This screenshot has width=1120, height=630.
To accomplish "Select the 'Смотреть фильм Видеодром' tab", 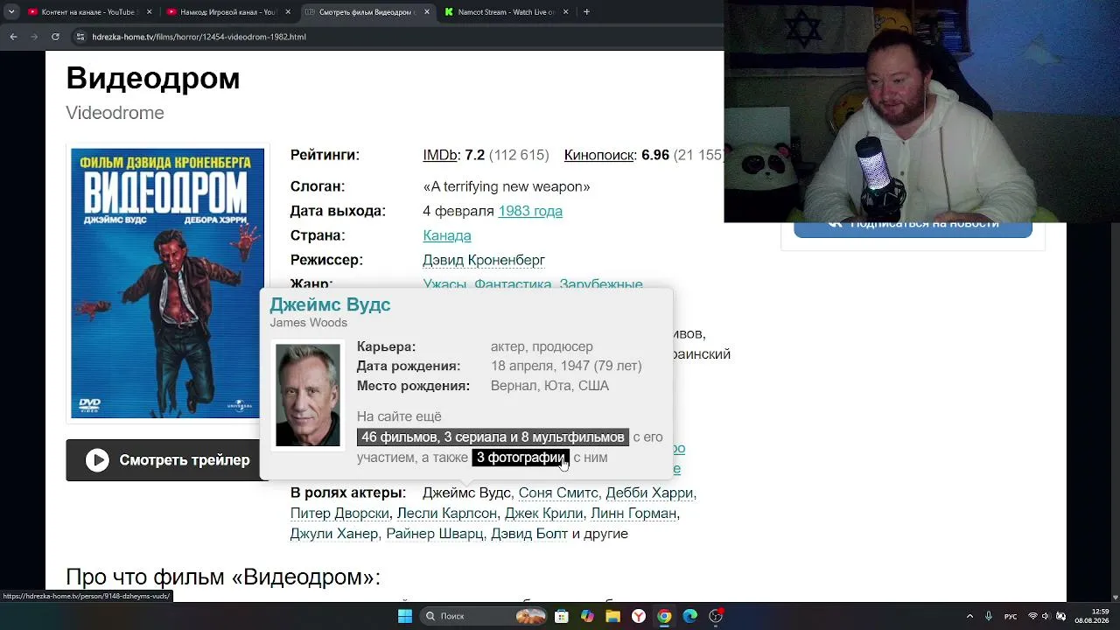I will pyautogui.click(x=366, y=12).
